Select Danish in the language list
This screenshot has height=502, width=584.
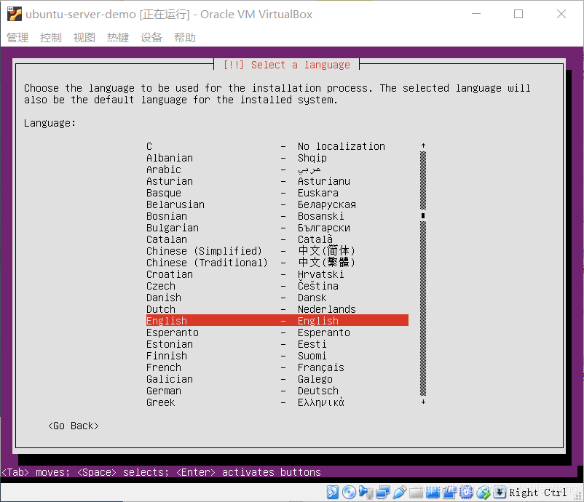coord(277,298)
